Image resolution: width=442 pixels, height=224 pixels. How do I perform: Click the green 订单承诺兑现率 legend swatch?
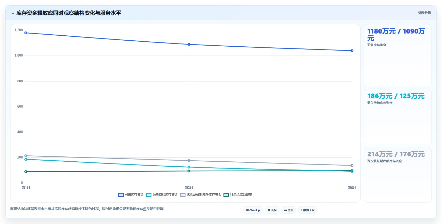click(226, 195)
